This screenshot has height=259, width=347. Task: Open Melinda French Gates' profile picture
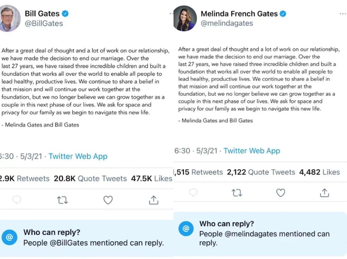coord(185,18)
